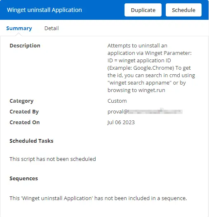Select the Summary tab
209x217 pixels.
click(19, 28)
